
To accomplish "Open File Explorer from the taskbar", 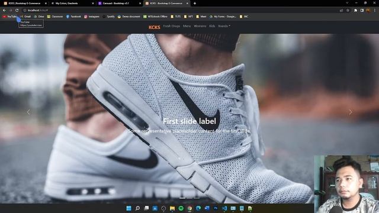I will [172, 208].
